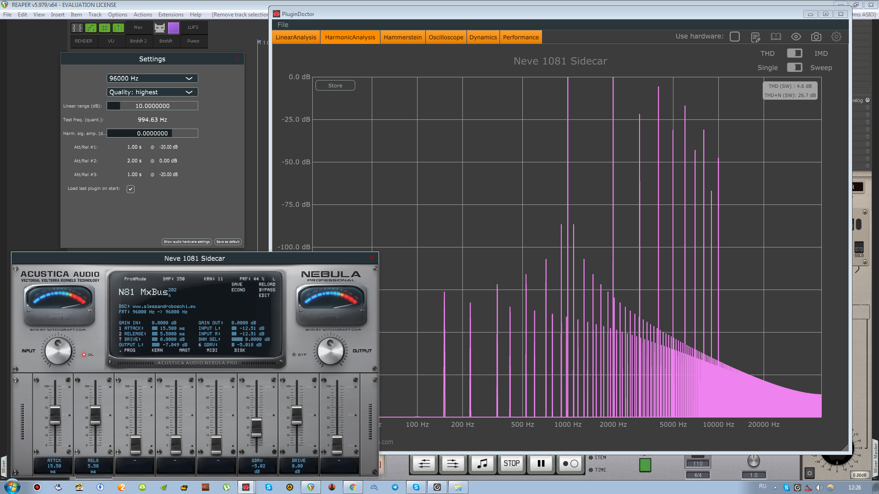Toggle the Nebula BYP bypass LED

click(x=294, y=354)
